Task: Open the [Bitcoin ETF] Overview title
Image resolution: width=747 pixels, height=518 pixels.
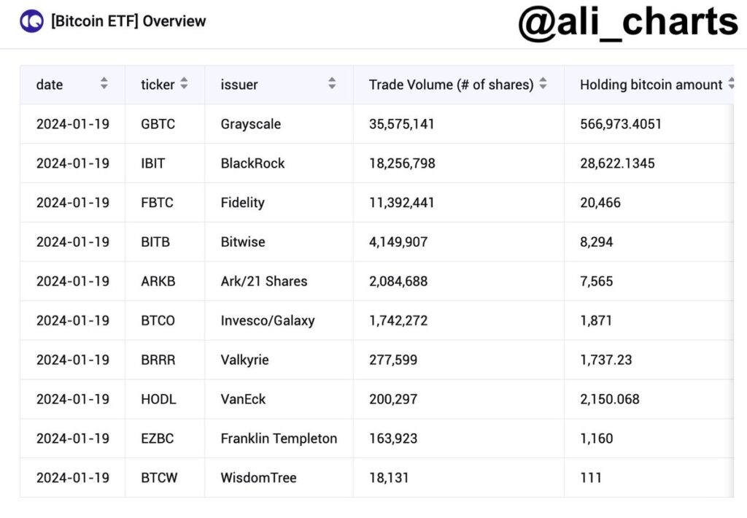Action: click(128, 21)
